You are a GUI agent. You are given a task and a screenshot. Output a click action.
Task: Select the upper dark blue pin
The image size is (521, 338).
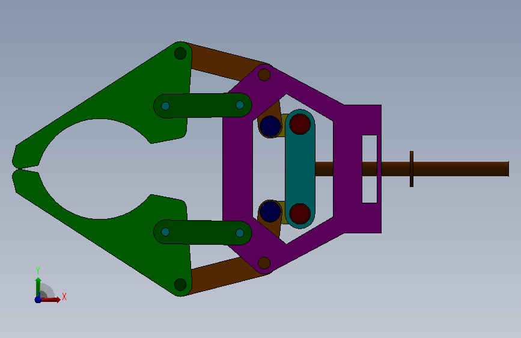click(x=270, y=126)
